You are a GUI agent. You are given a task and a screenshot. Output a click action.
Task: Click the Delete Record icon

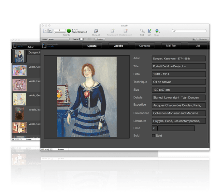(x=125, y=31)
